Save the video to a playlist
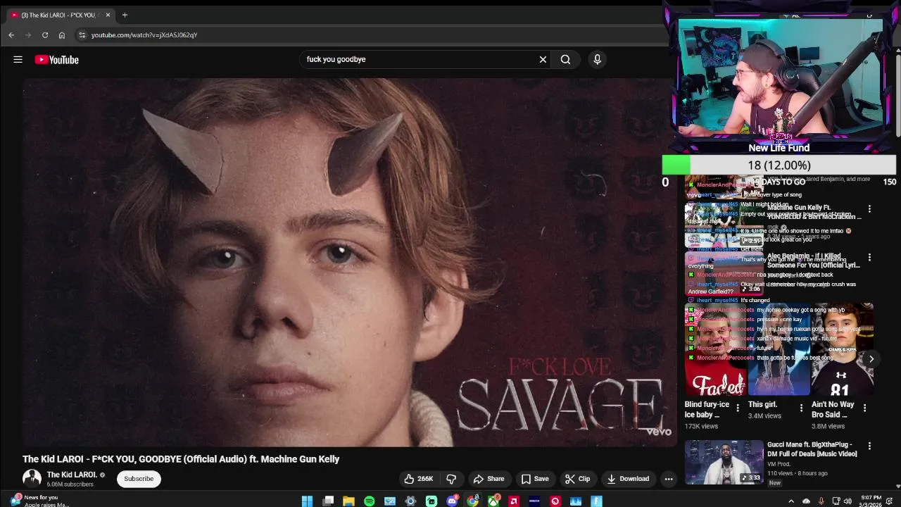 (x=535, y=479)
